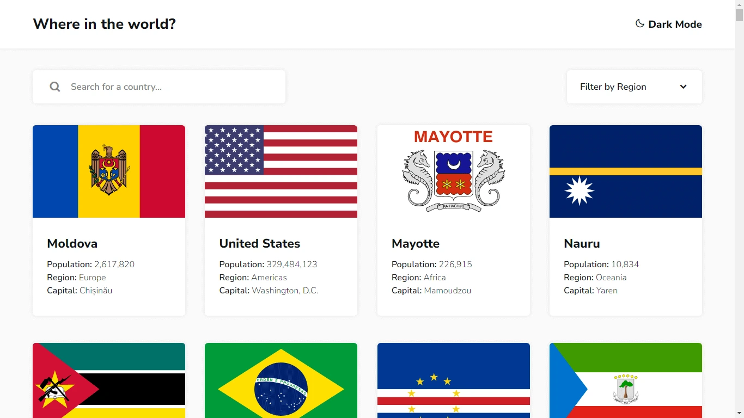
Task: Expand the Filter by Region dropdown
Action: [634, 87]
